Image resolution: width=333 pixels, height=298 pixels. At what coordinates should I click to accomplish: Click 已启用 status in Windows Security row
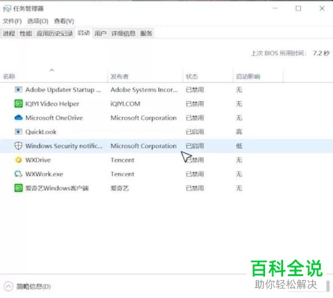tap(194, 146)
